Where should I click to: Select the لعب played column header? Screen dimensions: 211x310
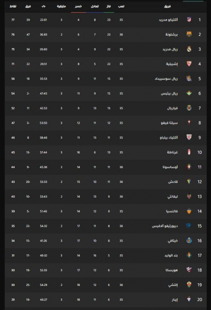[x=121, y=6]
